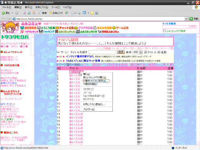
Task: Toggle the タイトル search checkbox
Action: pyautogui.click(x=145, y=52)
